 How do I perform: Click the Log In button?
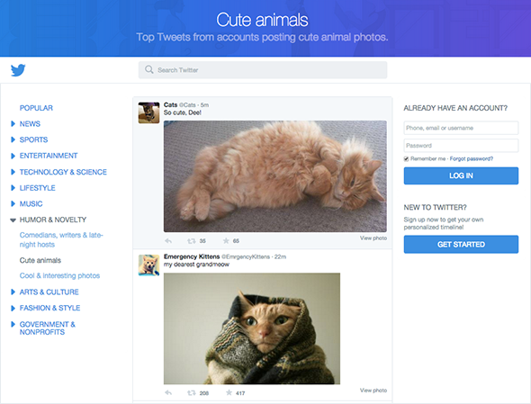click(461, 175)
